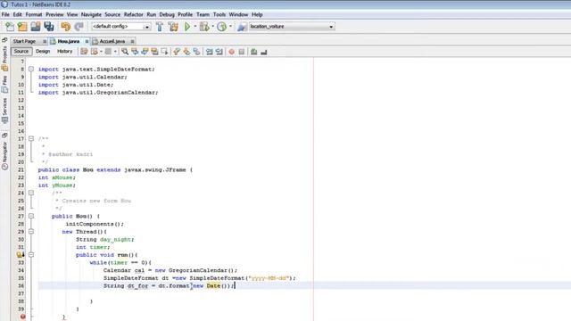Open the Run Project arrow dropdown

[x=195, y=27]
